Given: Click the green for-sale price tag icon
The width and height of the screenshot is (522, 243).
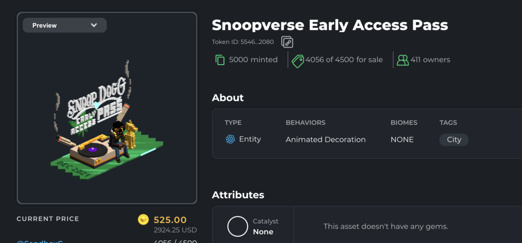Looking at the screenshot, I should pyautogui.click(x=298, y=61).
